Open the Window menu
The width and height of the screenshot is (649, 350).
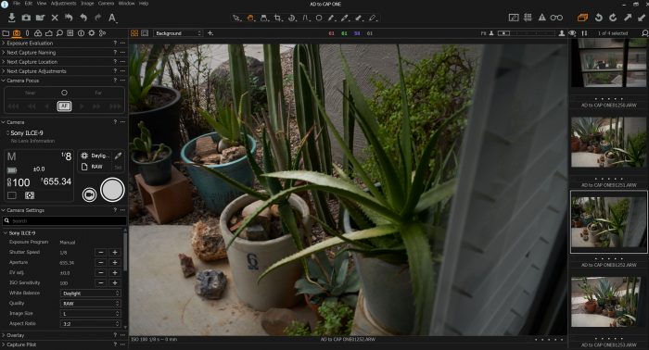126,4
